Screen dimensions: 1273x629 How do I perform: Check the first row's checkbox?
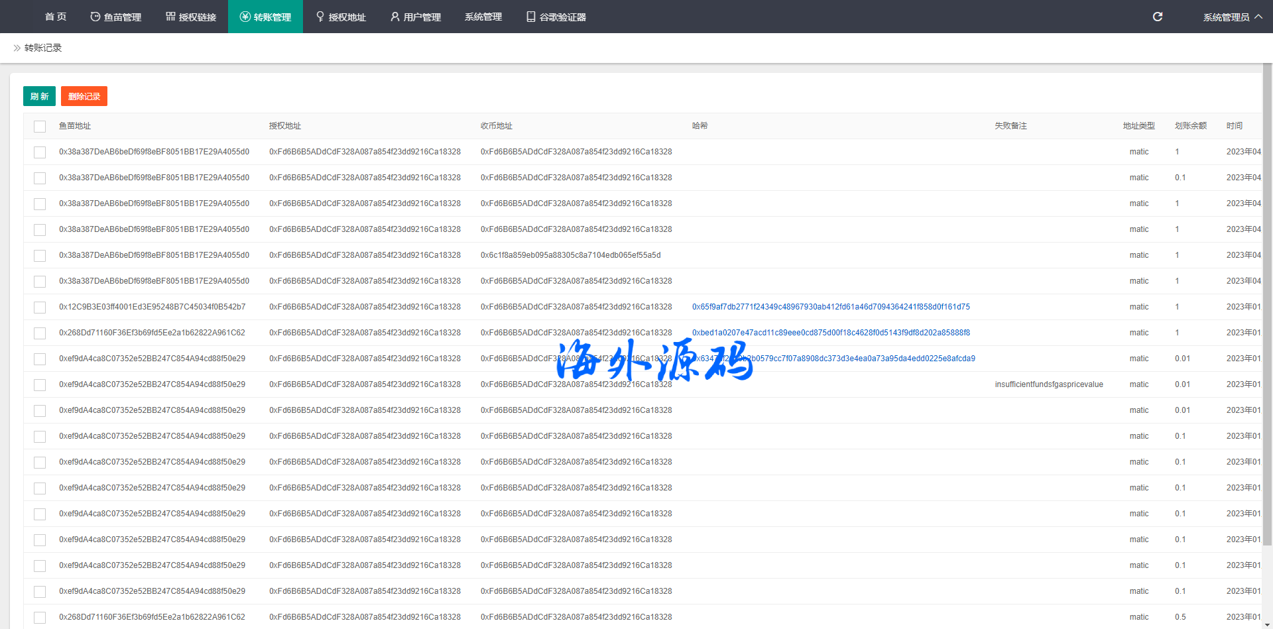point(40,152)
